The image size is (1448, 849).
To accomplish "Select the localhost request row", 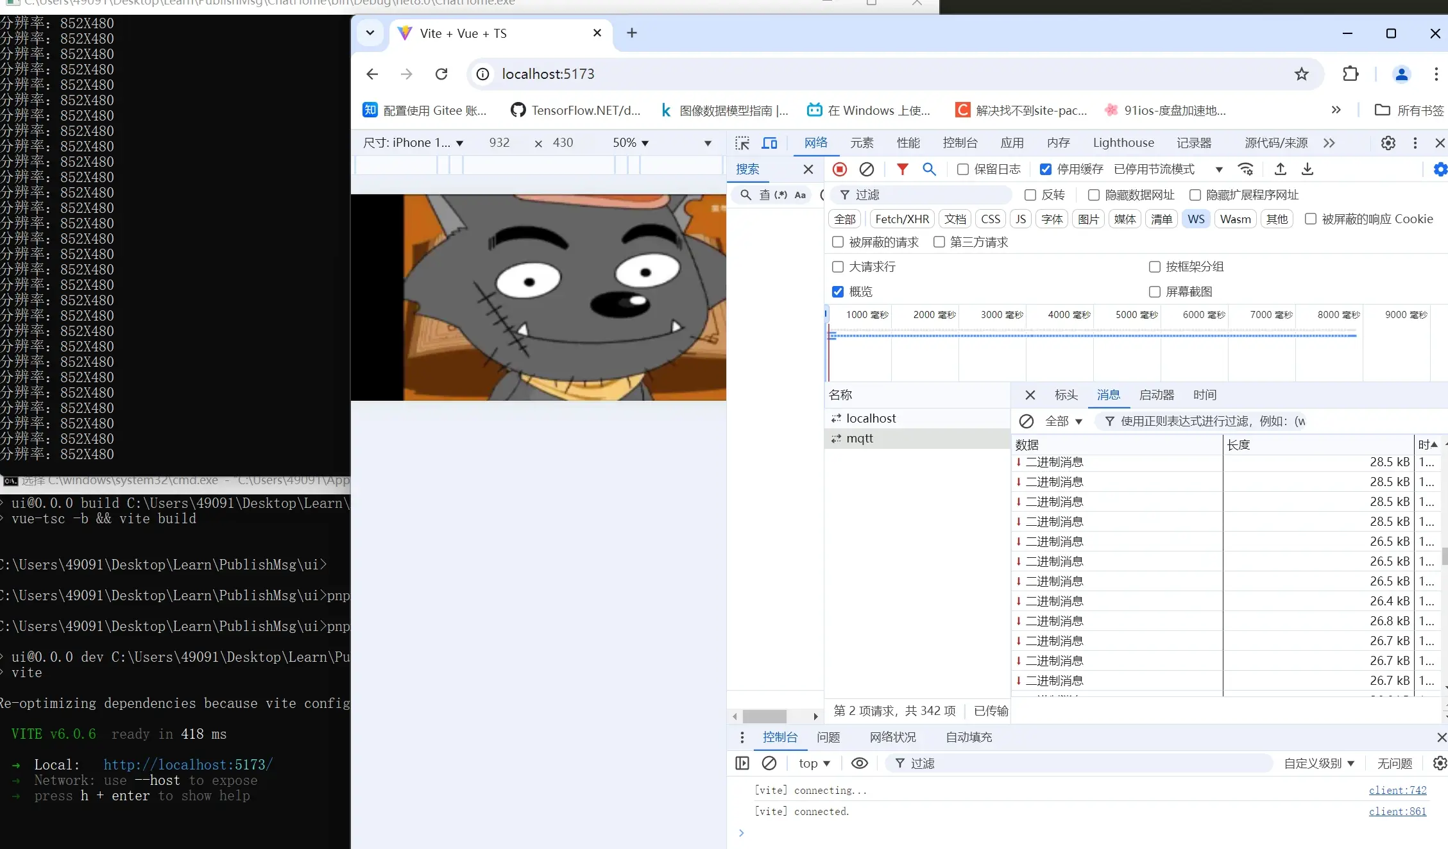I will coord(871,419).
